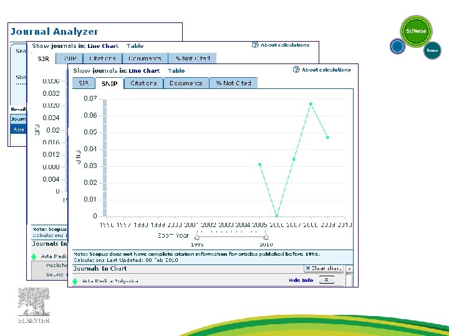Open % Not Cited tab in front window

[233, 83]
